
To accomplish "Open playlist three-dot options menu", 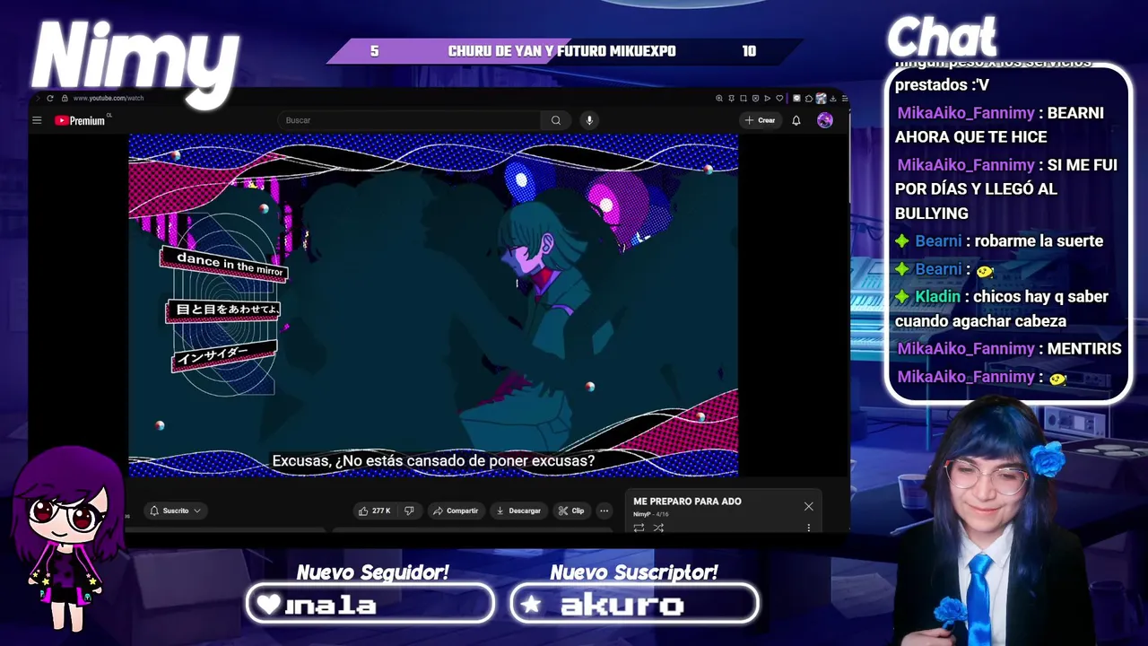I will [809, 528].
